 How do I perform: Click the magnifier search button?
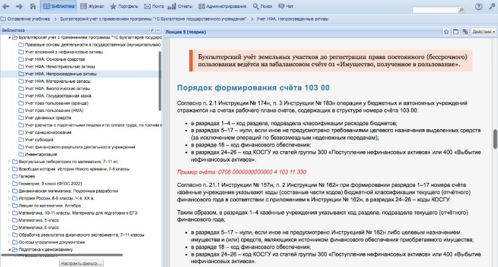point(461,10)
